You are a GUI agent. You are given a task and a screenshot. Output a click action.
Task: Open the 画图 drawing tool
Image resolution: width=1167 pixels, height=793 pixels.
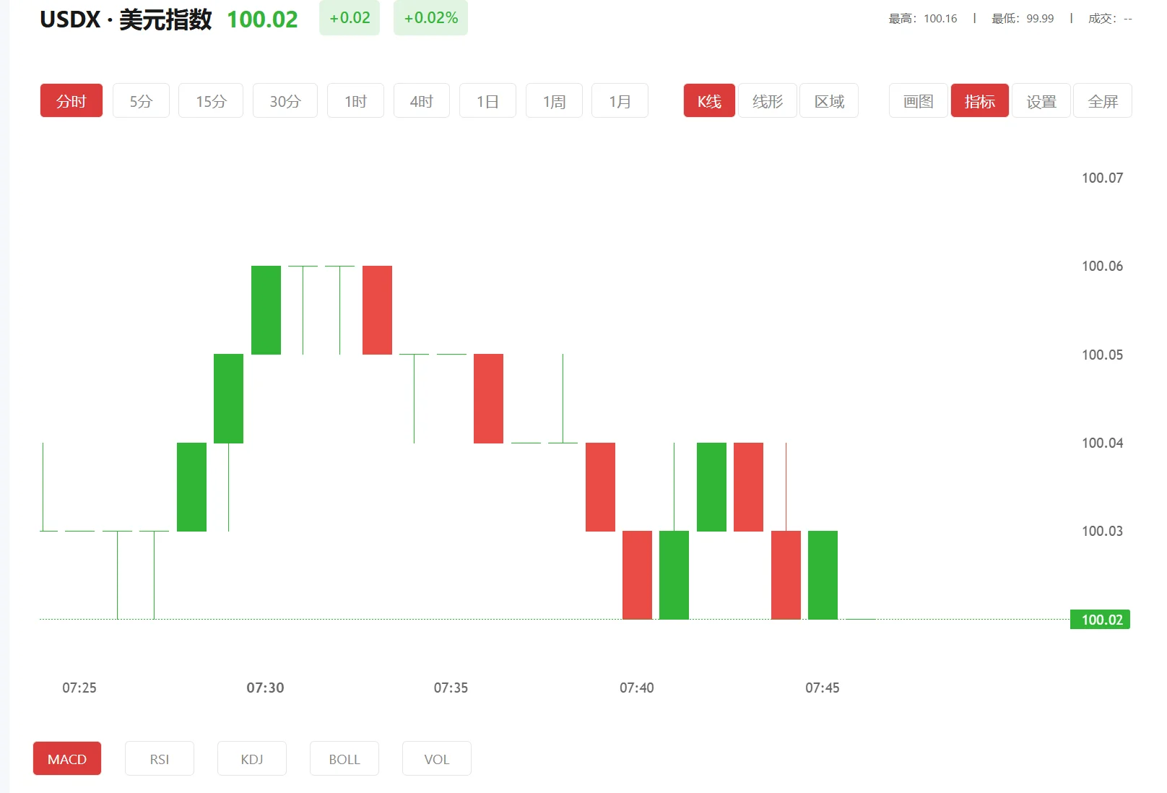coord(917,100)
